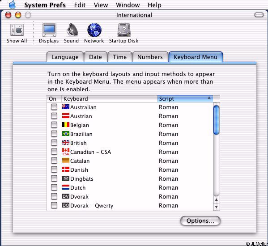Enable the Austrian keyboard checkbox
268x246 pixels.
pos(54,116)
